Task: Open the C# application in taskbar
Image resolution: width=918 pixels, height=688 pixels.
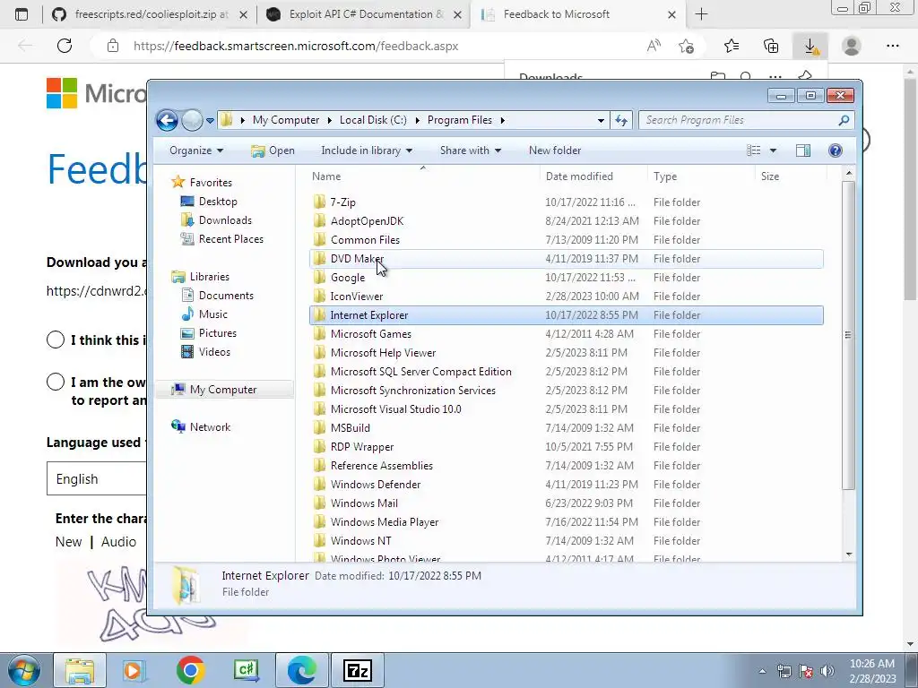Action: [x=247, y=670]
